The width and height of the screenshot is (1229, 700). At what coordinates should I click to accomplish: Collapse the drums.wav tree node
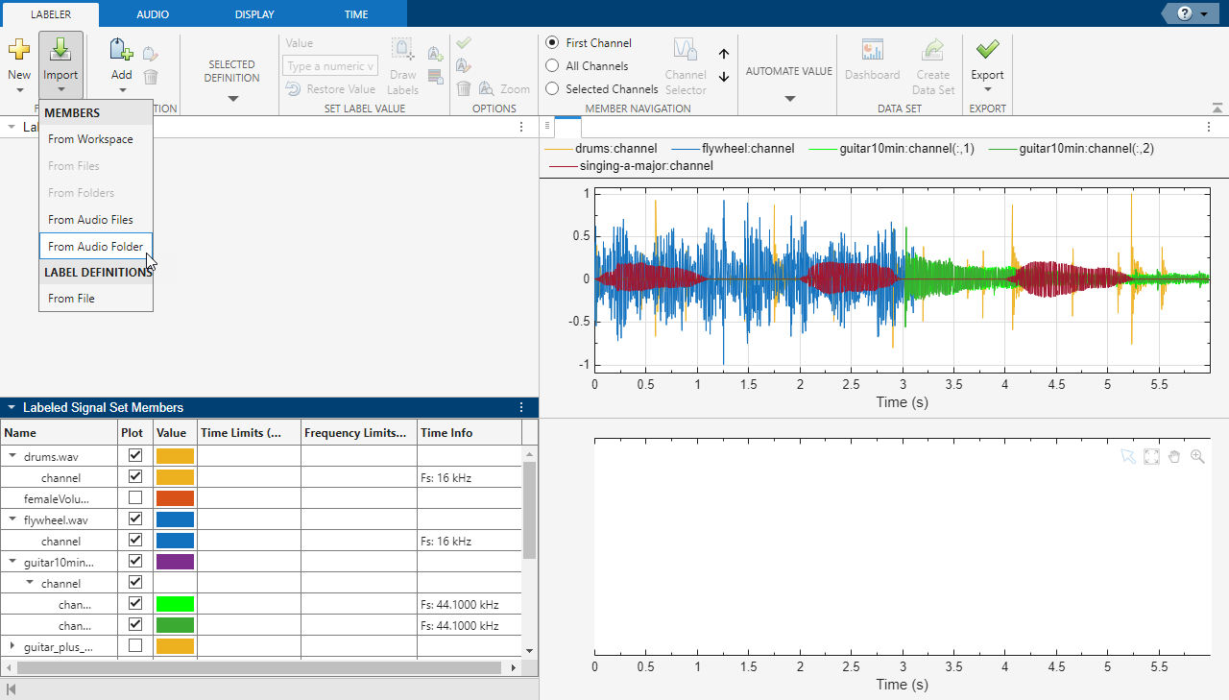click(12, 456)
